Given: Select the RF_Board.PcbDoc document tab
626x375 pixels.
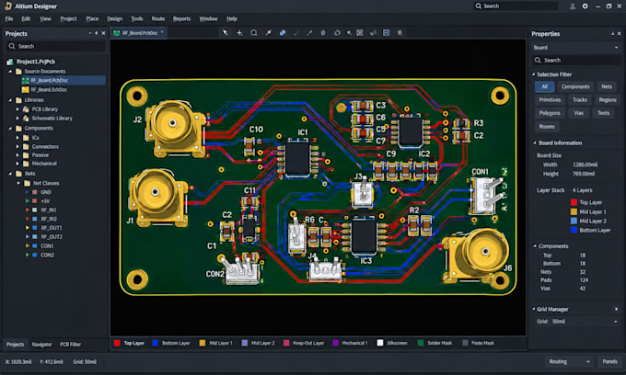Looking at the screenshot, I should [x=139, y=33].
